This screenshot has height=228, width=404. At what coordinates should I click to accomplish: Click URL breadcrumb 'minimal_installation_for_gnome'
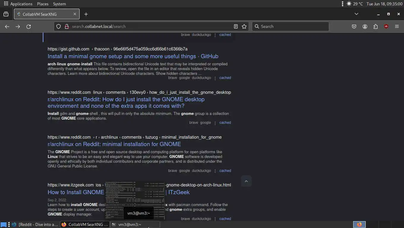192,137
